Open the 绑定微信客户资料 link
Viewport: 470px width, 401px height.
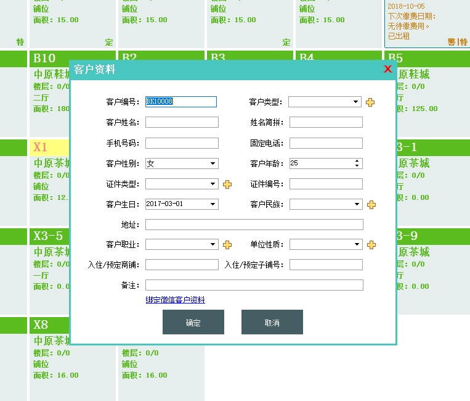tap(175, 300)
